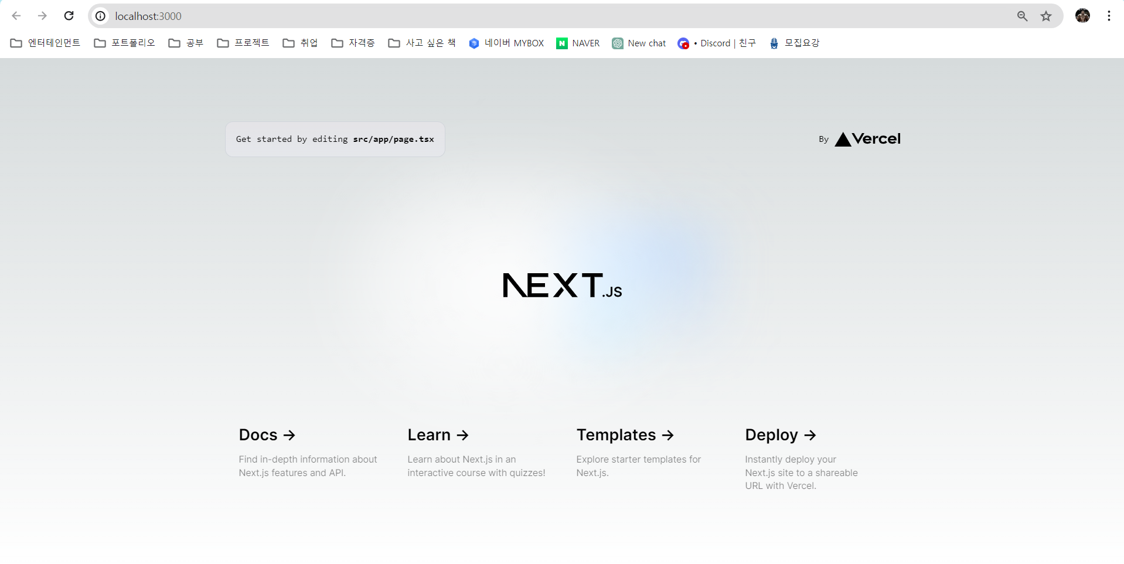Screen dimensions: 1124x564
Task: Open the 자격증 bookmark folder
Action: [353, 43]
